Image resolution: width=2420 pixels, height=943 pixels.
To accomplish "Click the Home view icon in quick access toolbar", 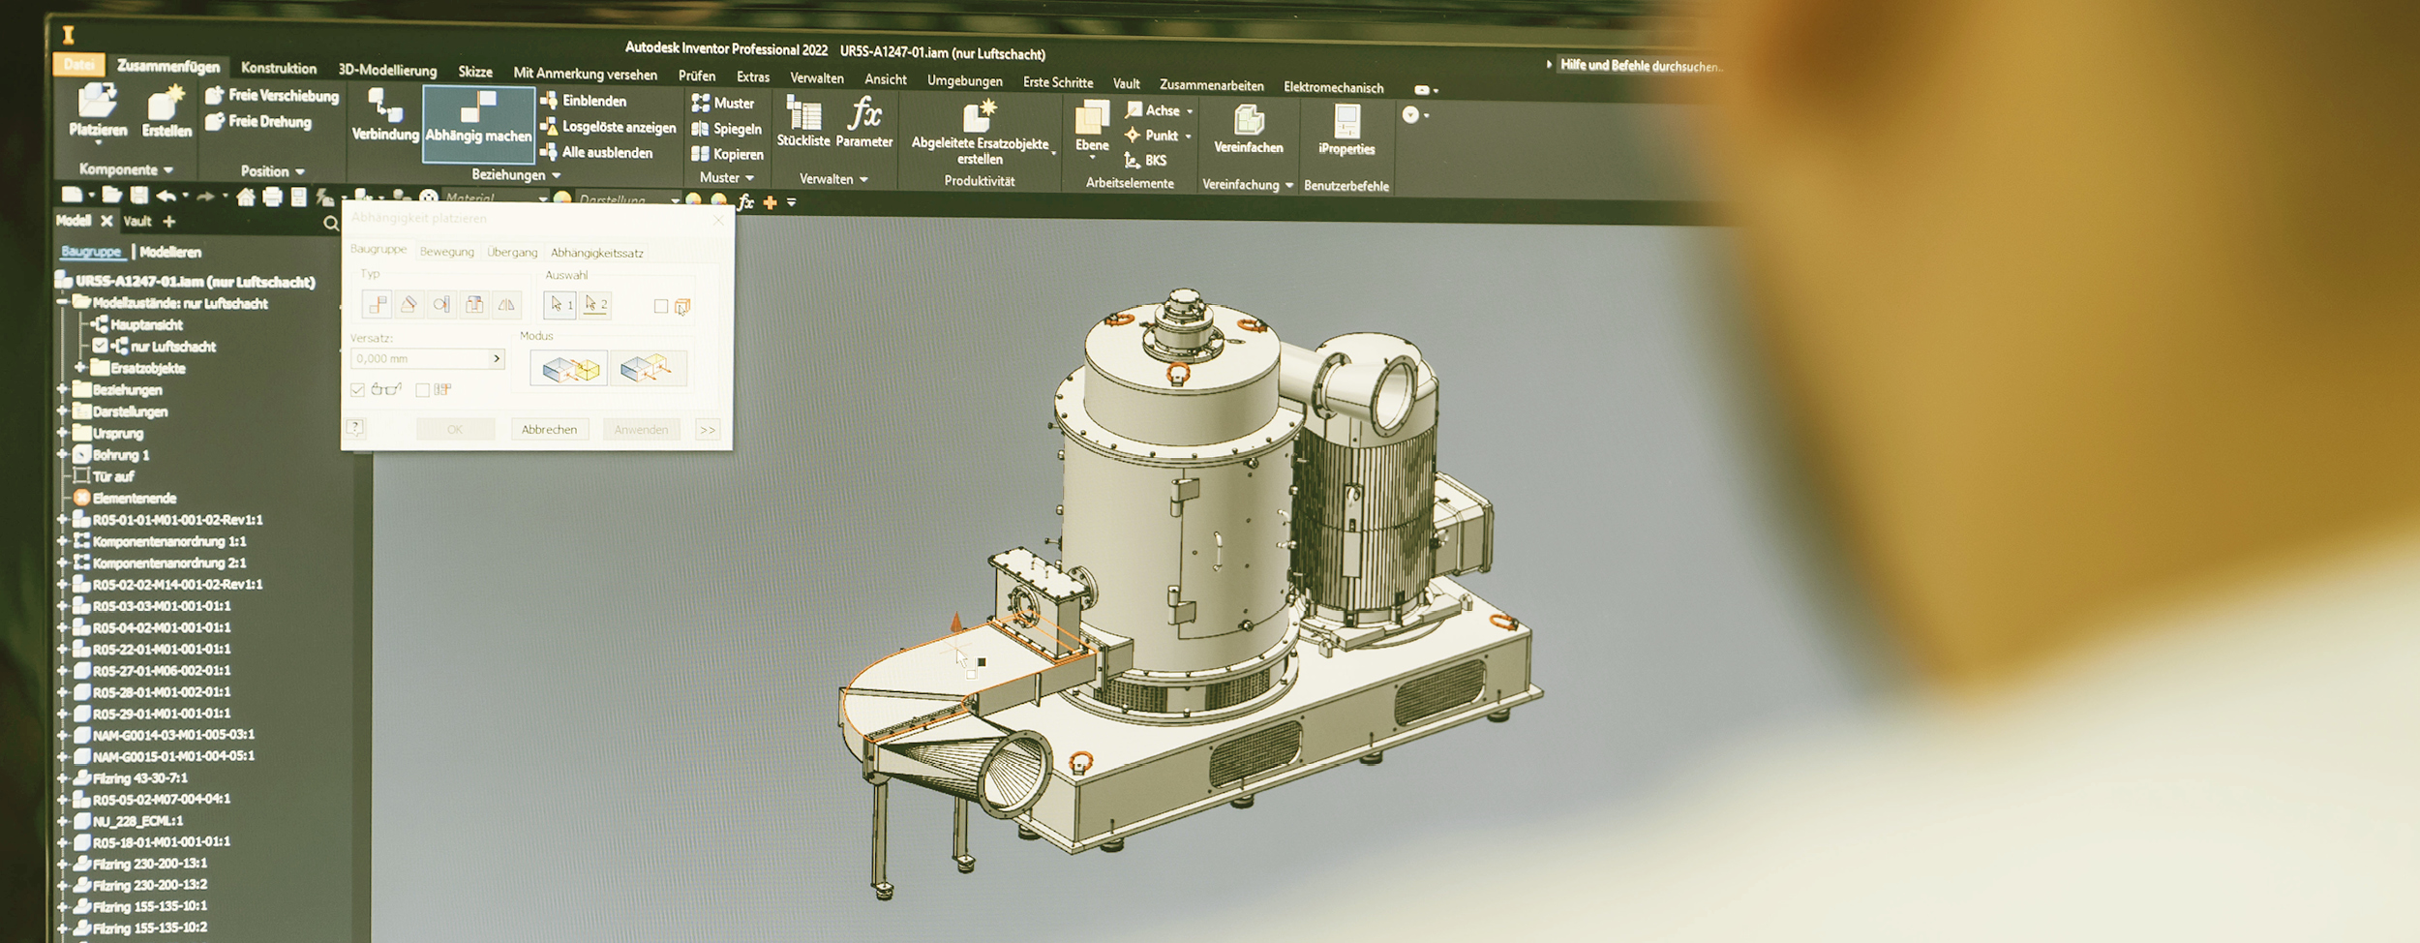I will 246,198.
